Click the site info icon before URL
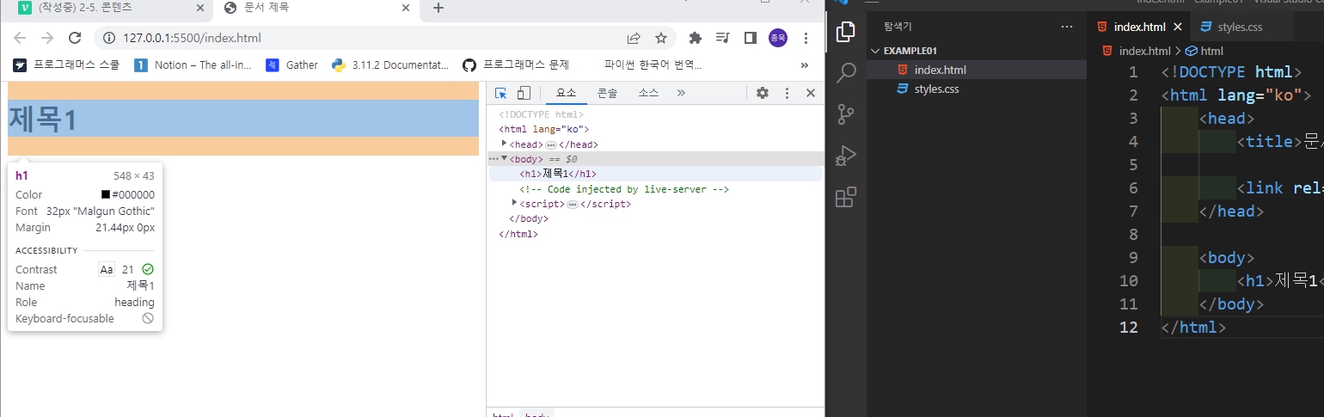This screenshot has width=1324, height=417. pos(109,38)
